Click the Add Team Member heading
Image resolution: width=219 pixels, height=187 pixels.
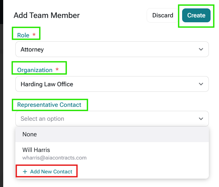46,15
